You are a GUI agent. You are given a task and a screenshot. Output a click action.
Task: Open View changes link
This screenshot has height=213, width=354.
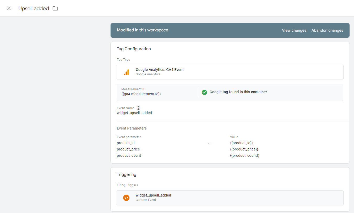click(x=294, y=30)
